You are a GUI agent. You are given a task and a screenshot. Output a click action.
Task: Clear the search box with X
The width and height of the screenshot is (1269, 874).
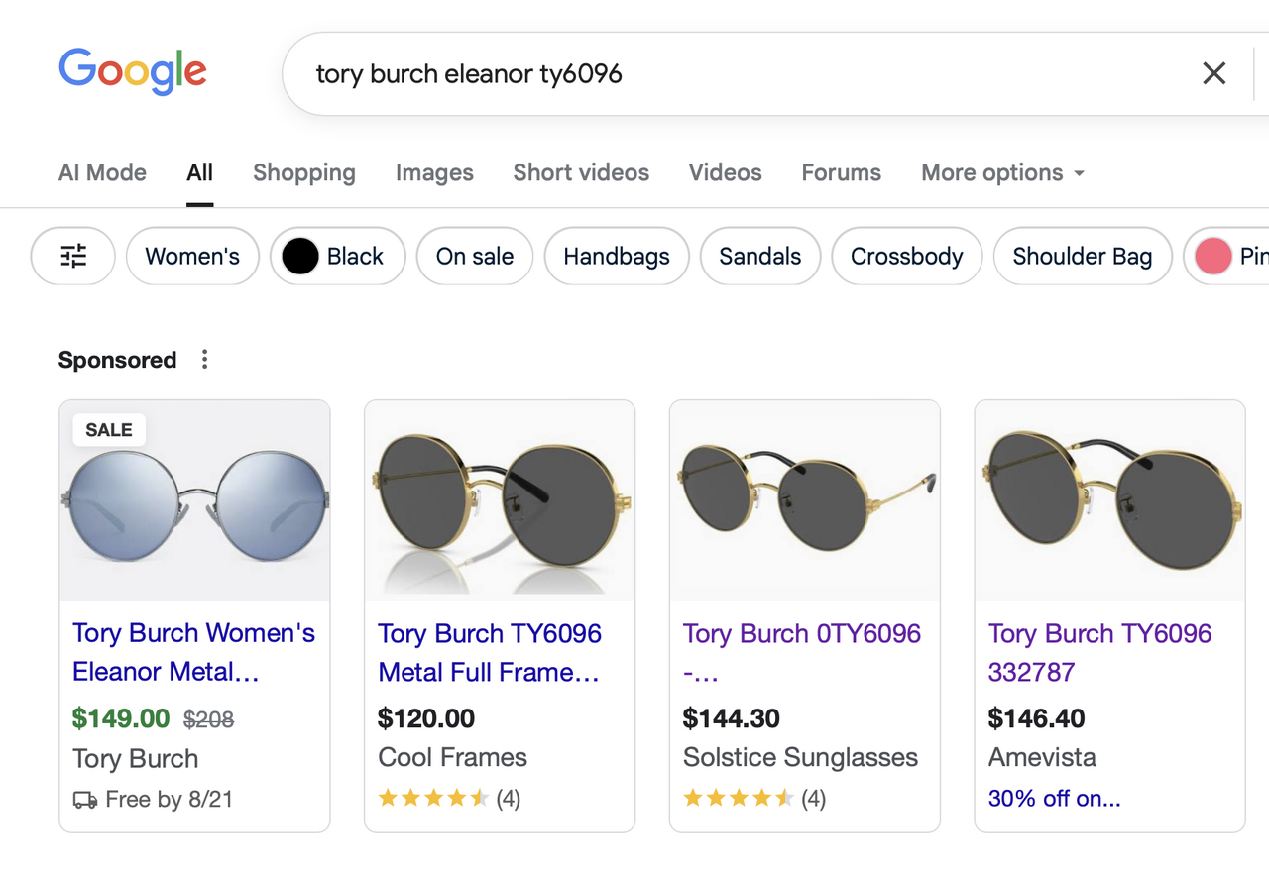coord(1213,73)
